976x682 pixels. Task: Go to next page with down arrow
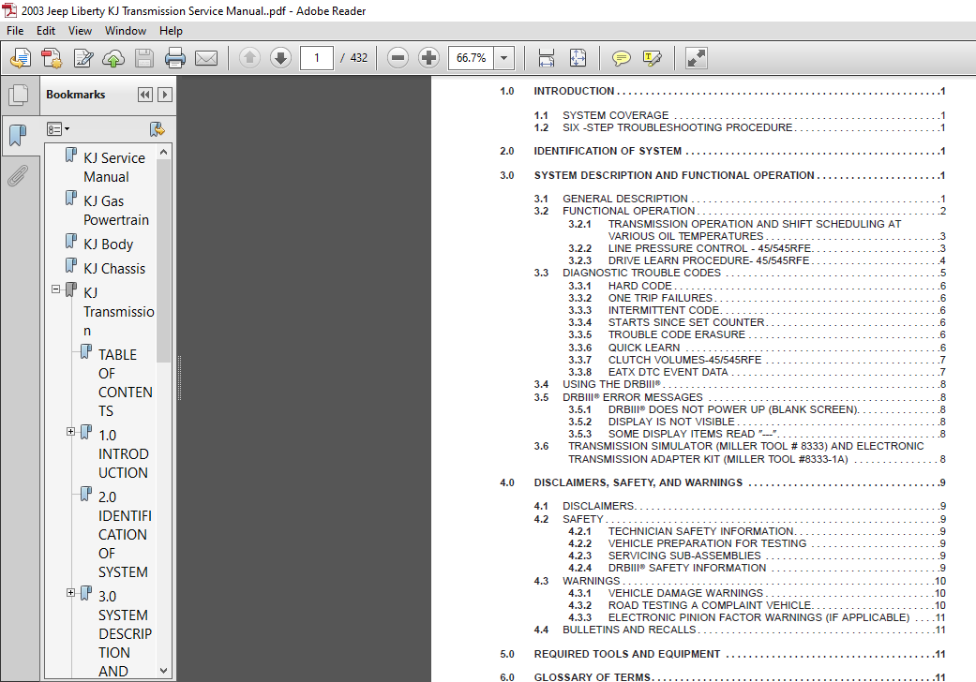pos(280,58)
